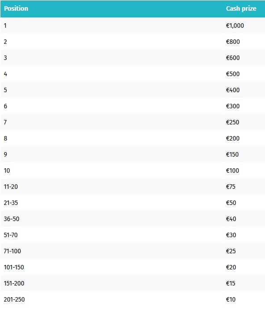The width and height of the screenshot is (265, 311).
Task: Select the €50 prize for 21-35
Action: tap(231, 203)
